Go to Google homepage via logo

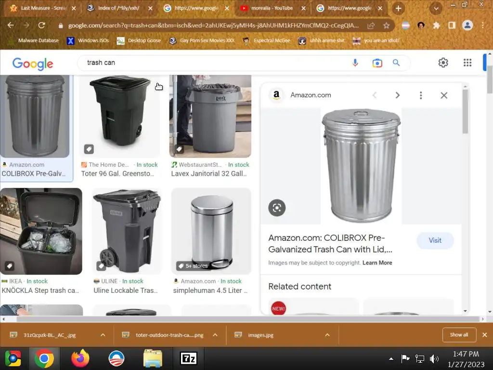[33, 64]
